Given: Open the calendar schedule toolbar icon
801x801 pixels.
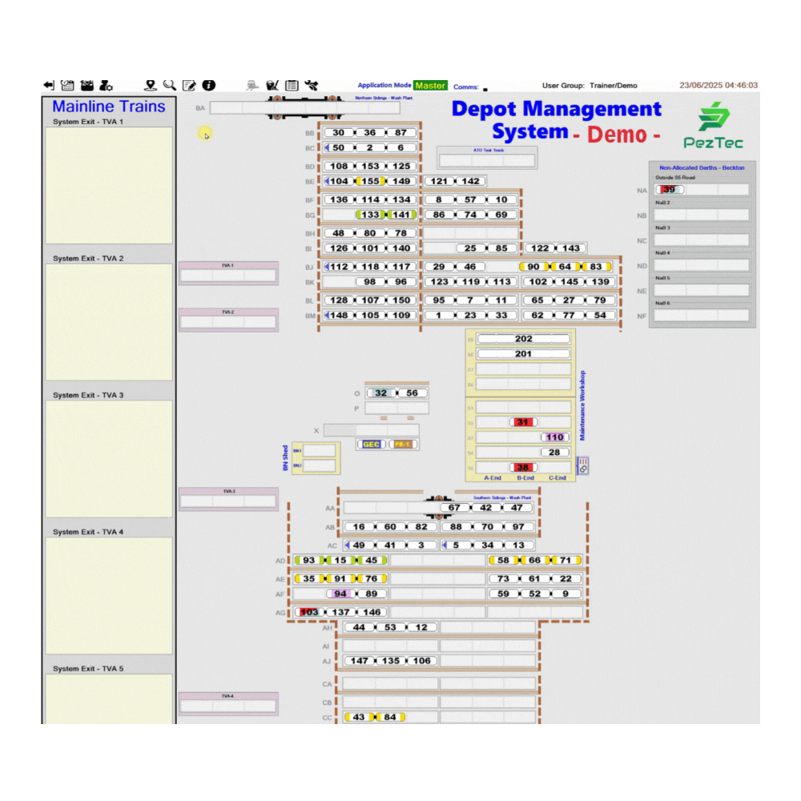Looking at the screenshot, I should [67, 86].
